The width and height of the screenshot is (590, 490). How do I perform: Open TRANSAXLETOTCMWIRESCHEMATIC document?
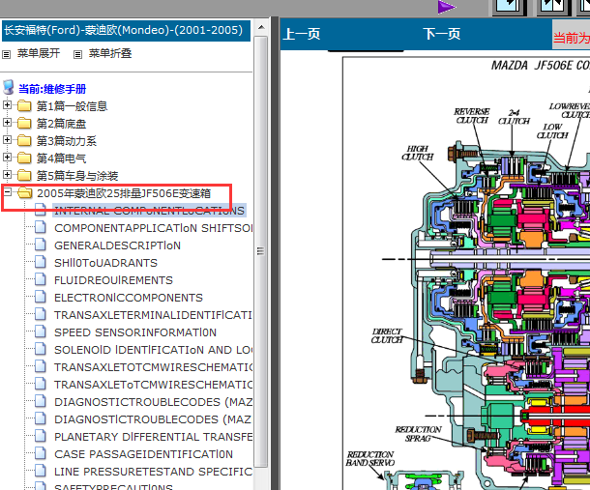click(154, 367)
